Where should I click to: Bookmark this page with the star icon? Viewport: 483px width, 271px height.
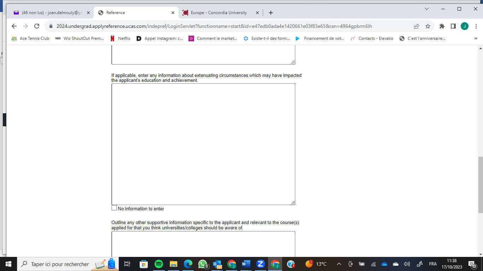[x=428, y=26]
